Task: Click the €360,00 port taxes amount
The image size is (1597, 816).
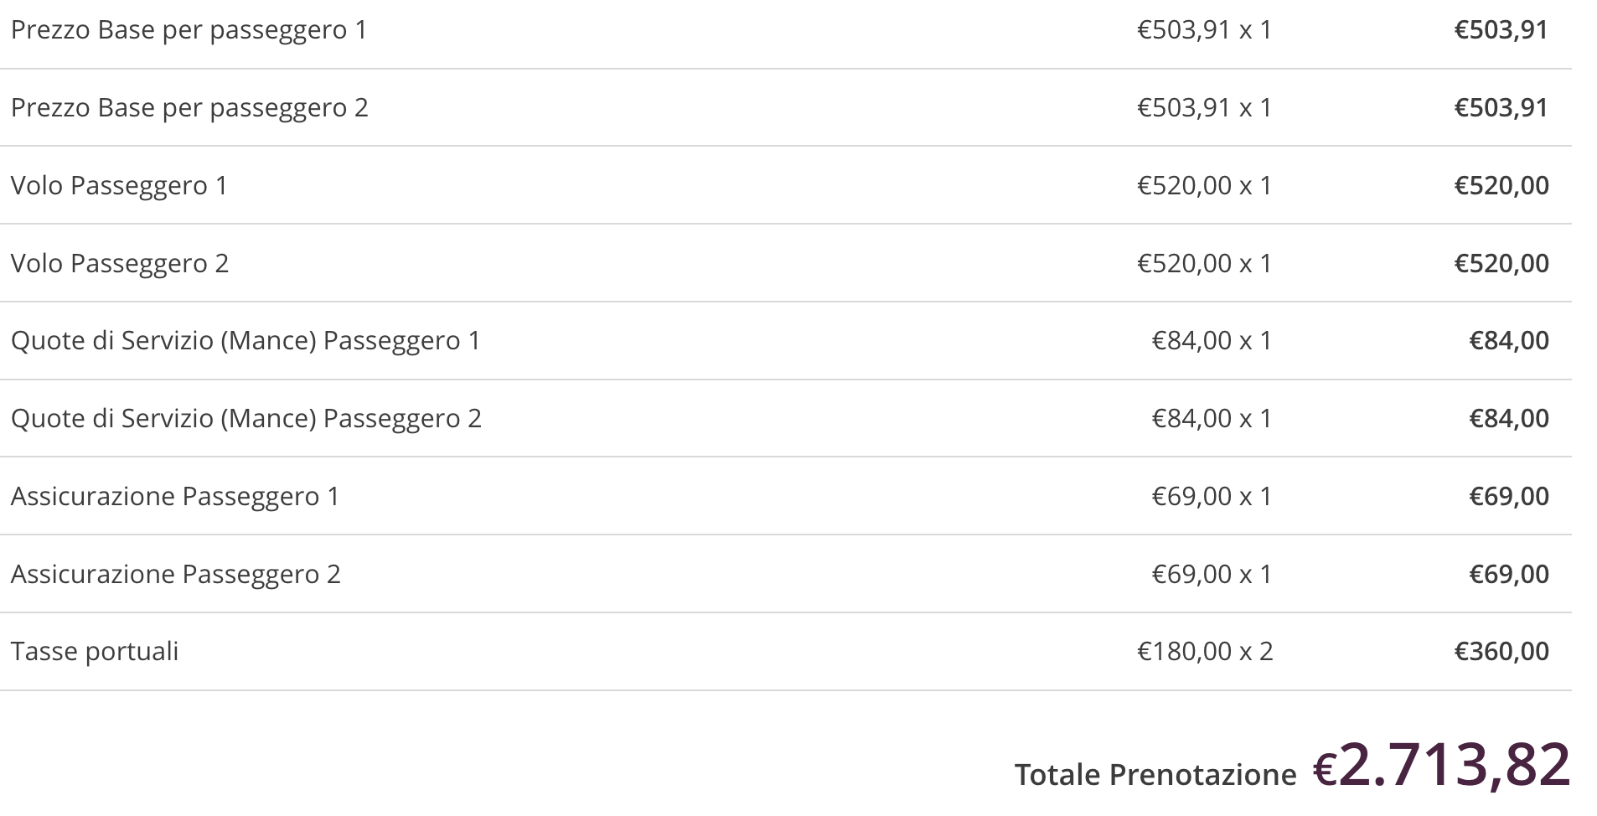Action: coord(1501,652)
